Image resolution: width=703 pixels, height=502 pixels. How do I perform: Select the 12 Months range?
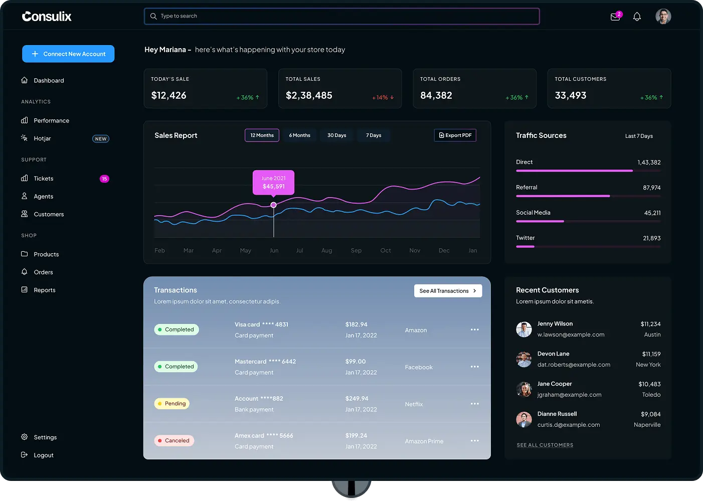(262, 135)
